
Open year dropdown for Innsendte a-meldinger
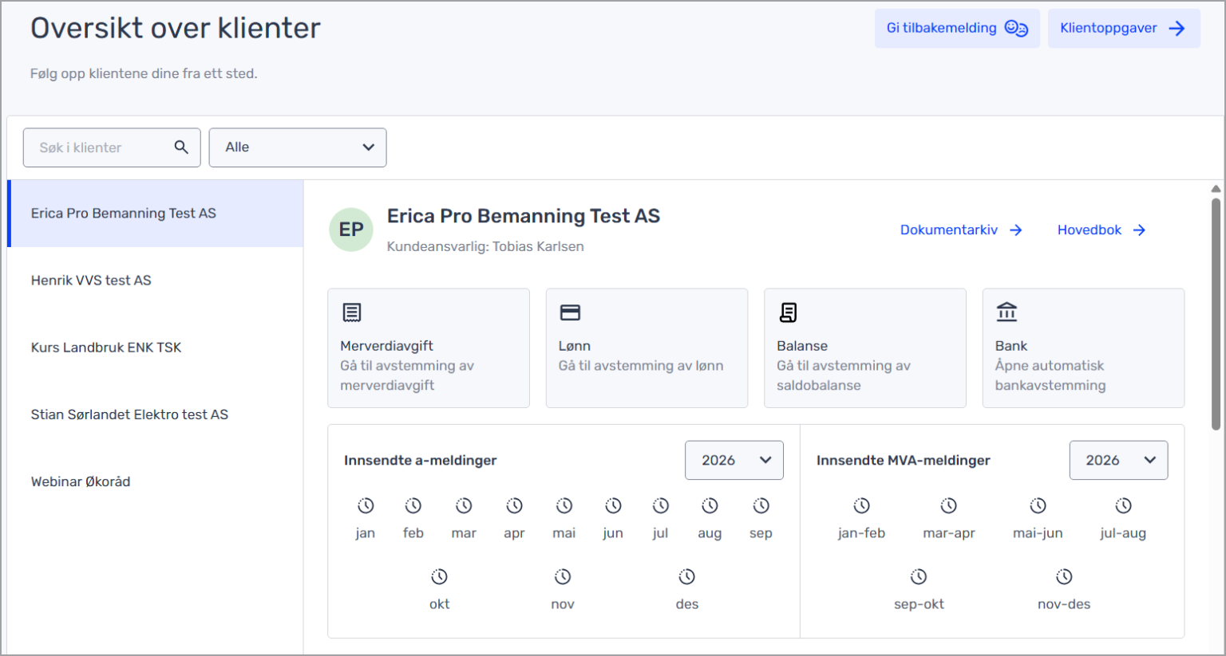tap(734, 460)
